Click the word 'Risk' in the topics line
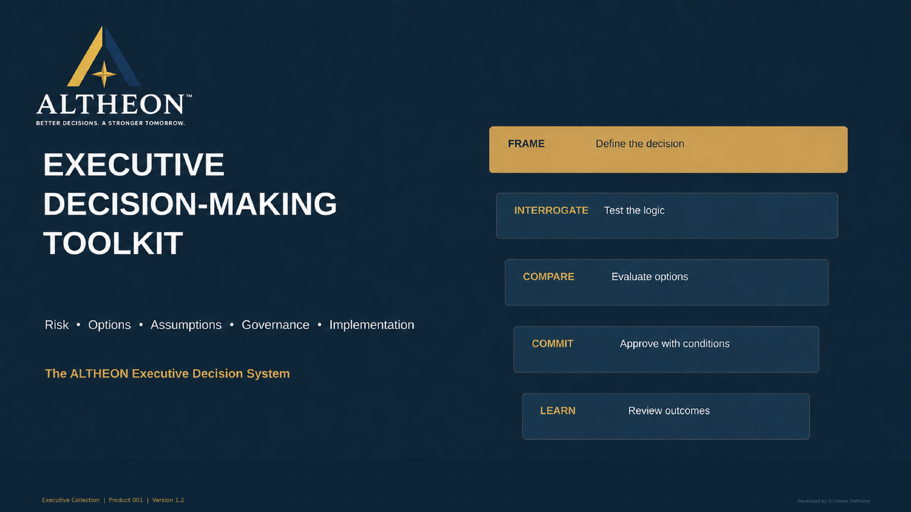The width and height of the screenshot is (911, 512). (x=57, y=325)
